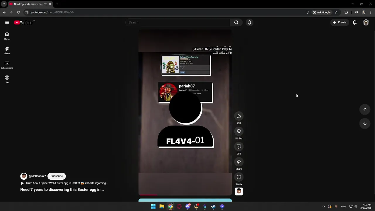Viewport: 375px width, 211px height.
Task: Share this Short
Action: click(x=239, y=162)
